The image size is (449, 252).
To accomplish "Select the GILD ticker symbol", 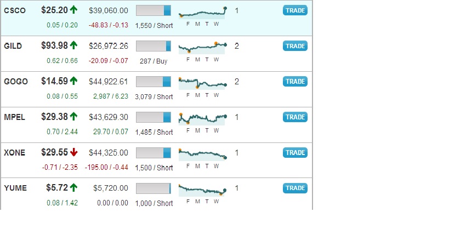I will pos(13,46).
